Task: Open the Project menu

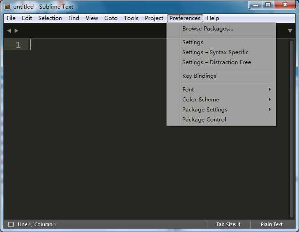Action: tap(154, 18)
